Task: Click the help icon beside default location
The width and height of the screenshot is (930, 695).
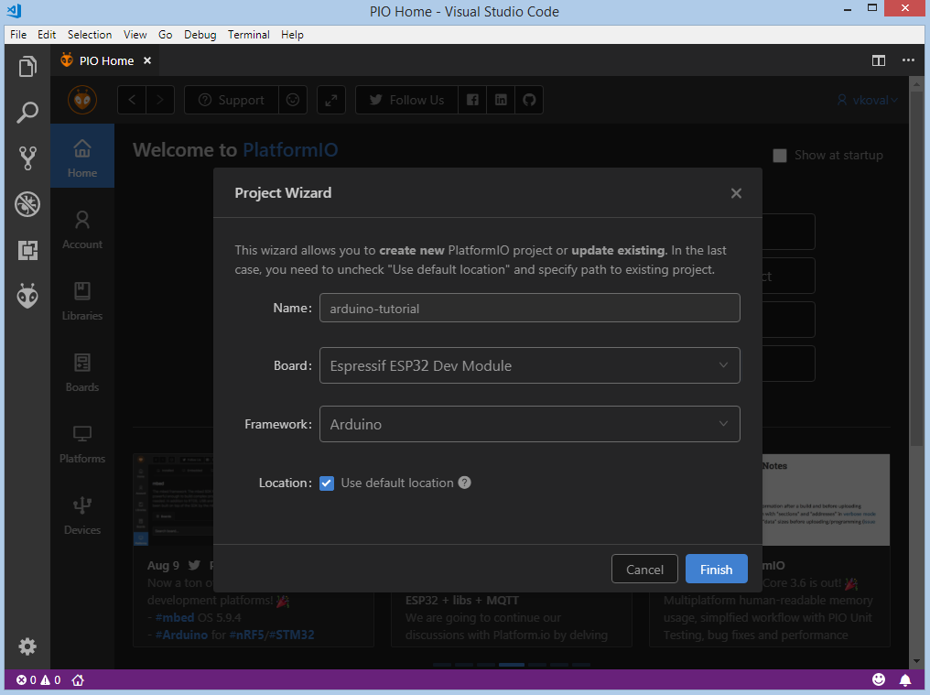Action: click(465, 483)
